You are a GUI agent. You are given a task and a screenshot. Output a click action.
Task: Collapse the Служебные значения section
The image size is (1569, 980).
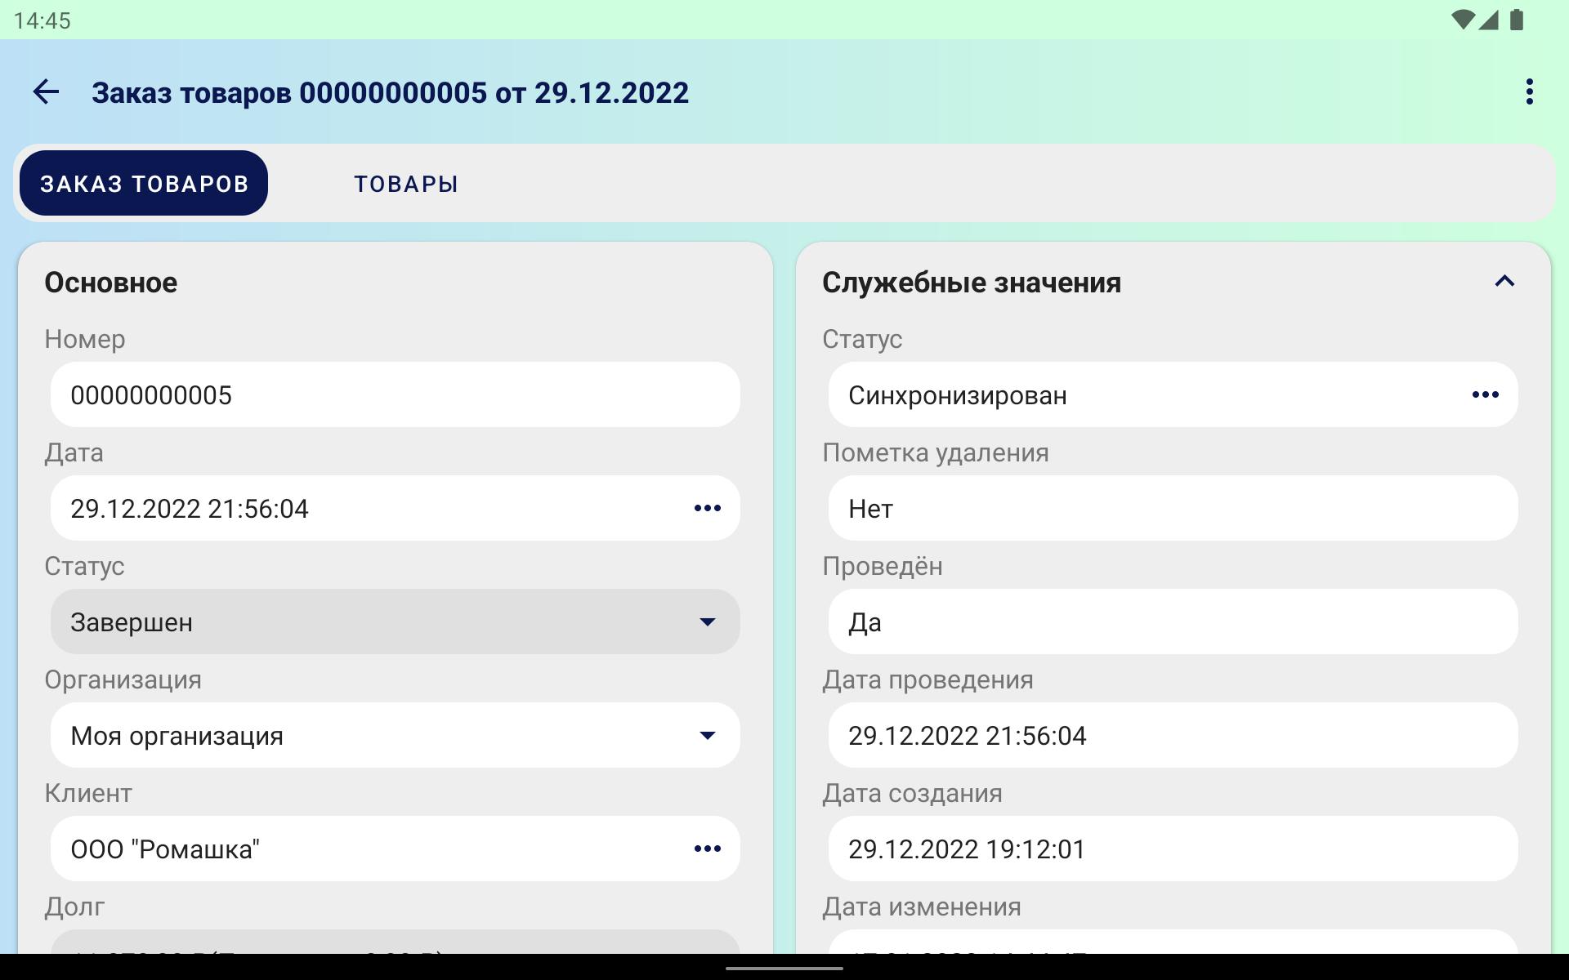coord(1504,282)
